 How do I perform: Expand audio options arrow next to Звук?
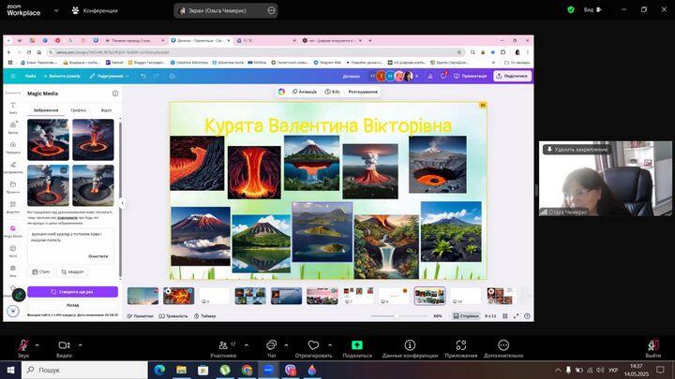pyautogui.click(x=37, y=344)
